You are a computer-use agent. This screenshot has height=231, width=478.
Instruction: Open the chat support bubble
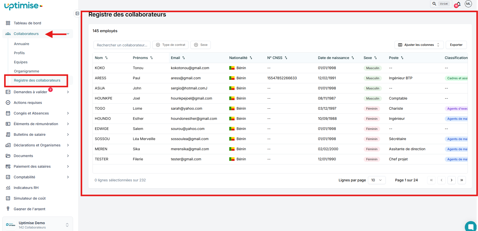coord(471,226)
